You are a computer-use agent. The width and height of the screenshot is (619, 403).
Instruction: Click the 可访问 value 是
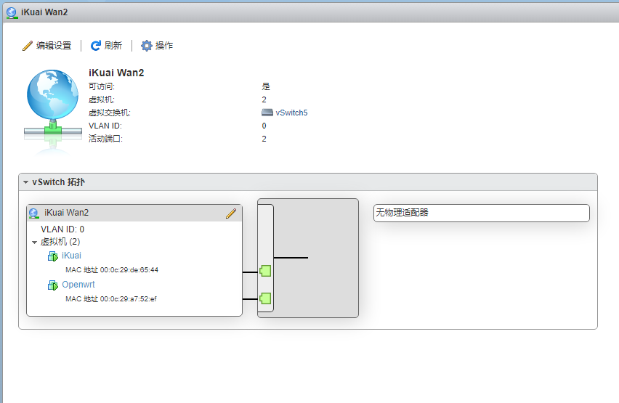click(x=266, y=86)
